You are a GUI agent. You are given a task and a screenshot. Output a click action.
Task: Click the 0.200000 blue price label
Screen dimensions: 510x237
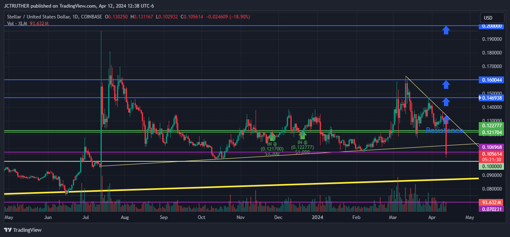(491, 26)
